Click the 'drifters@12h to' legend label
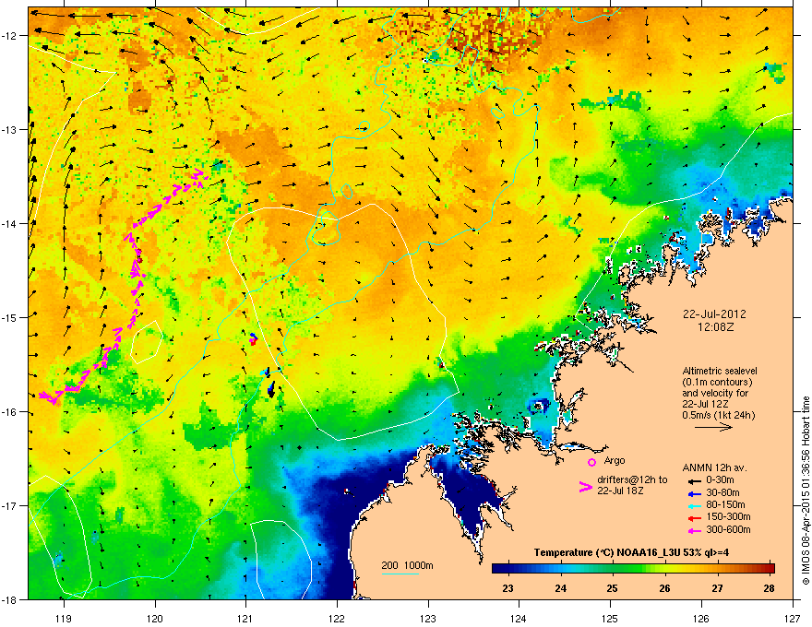This screenshot has height=627, width=812. tap(632, 480)
